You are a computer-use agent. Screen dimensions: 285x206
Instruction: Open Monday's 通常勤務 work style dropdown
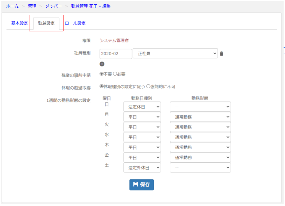(x=200, y=117)
